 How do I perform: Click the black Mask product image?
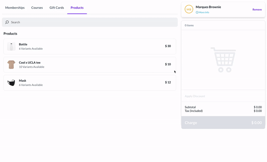pos(11,83)
